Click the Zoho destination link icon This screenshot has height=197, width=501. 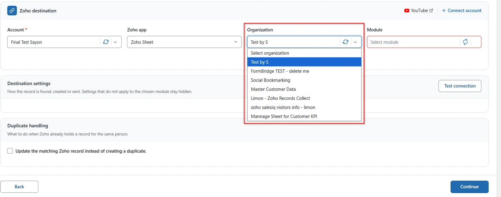point(12,11)
